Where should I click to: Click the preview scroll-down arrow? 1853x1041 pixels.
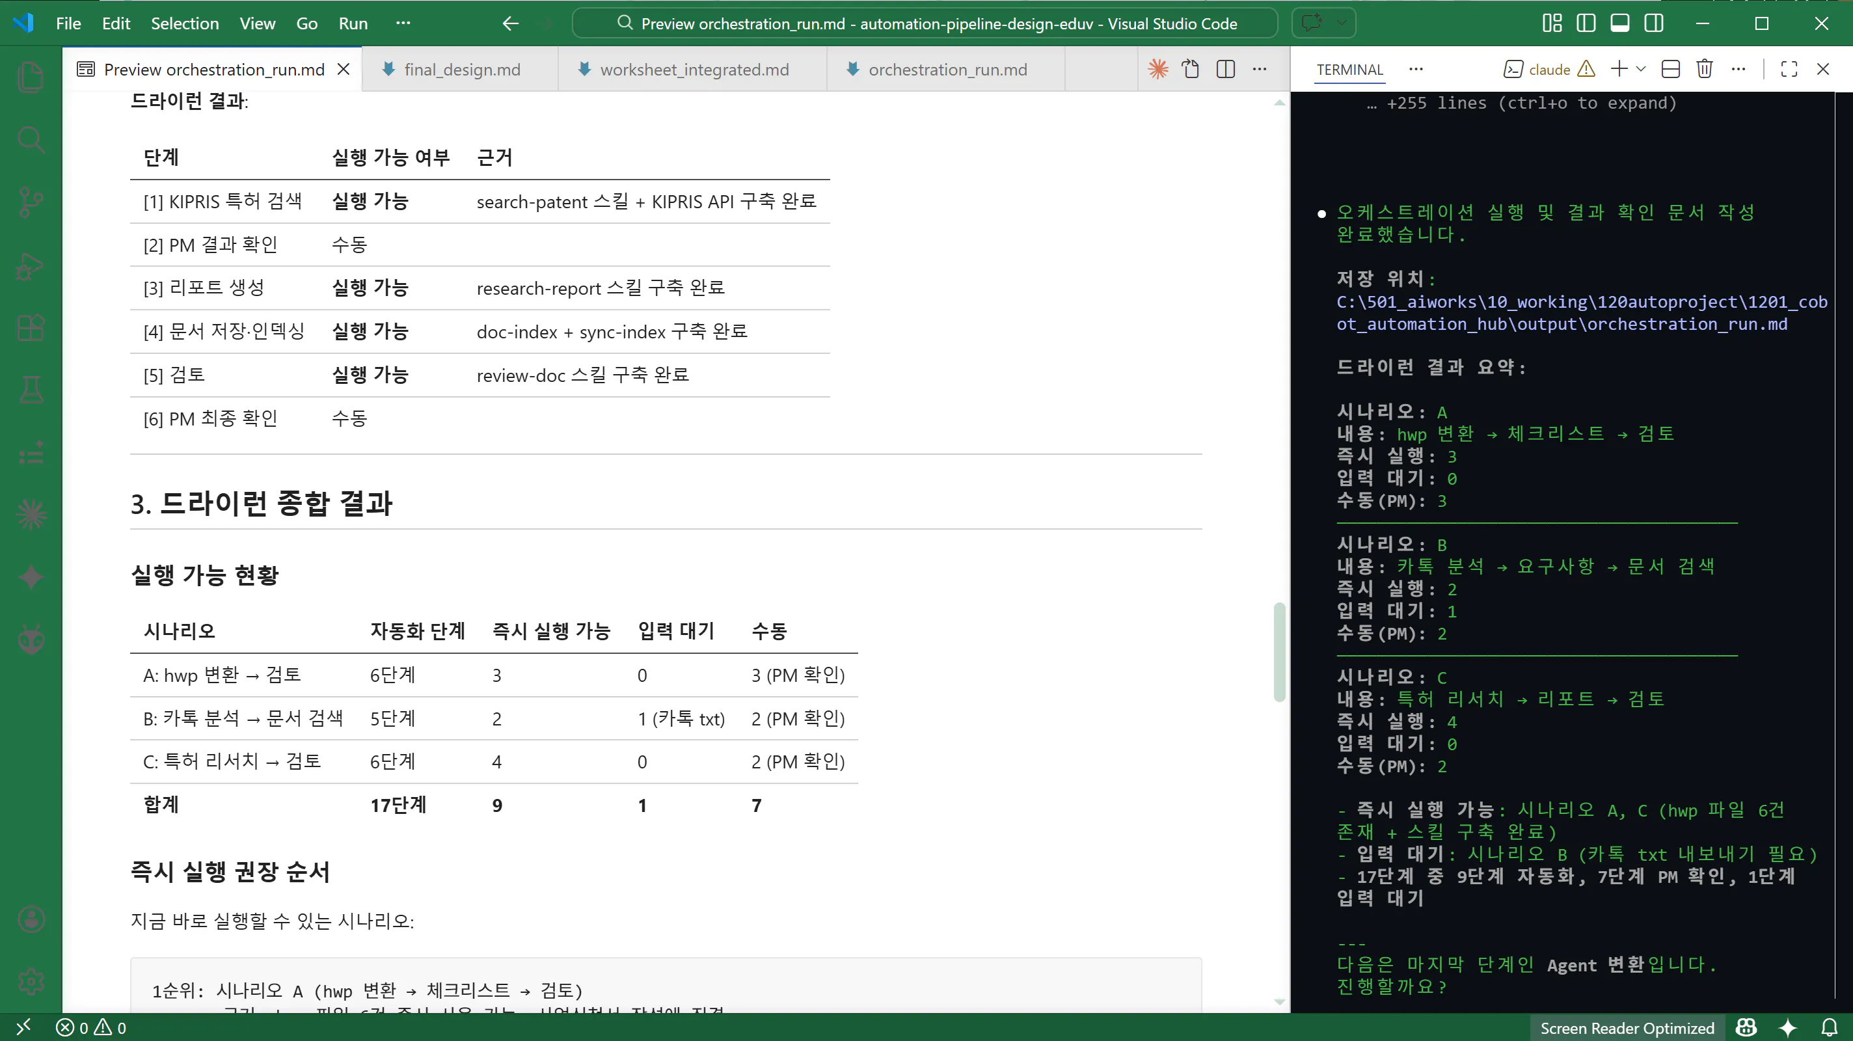1279,1001
